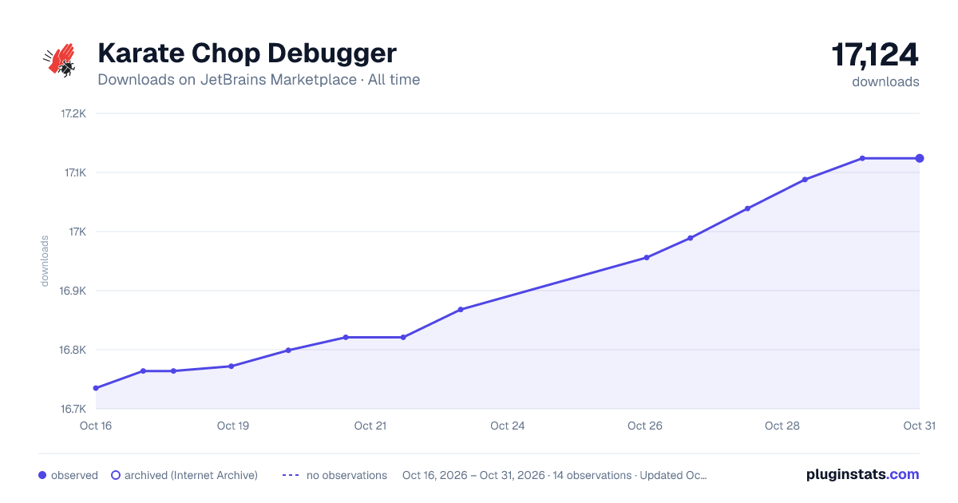The width and height of the screenshot is (958, 503).
Task: Click the vertical 'downloads' axis title
Action: click(46, 261)
